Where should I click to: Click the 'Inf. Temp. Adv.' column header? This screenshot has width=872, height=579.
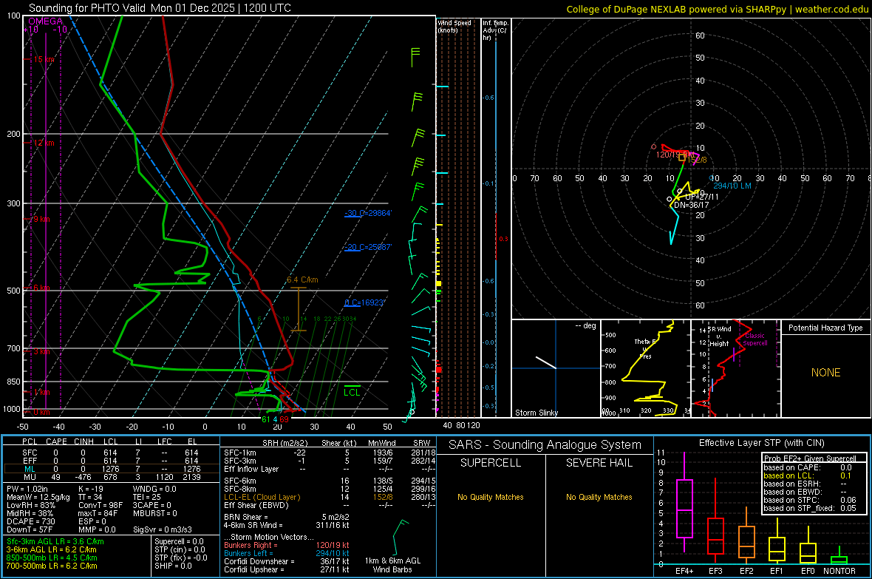coord(495,30)
